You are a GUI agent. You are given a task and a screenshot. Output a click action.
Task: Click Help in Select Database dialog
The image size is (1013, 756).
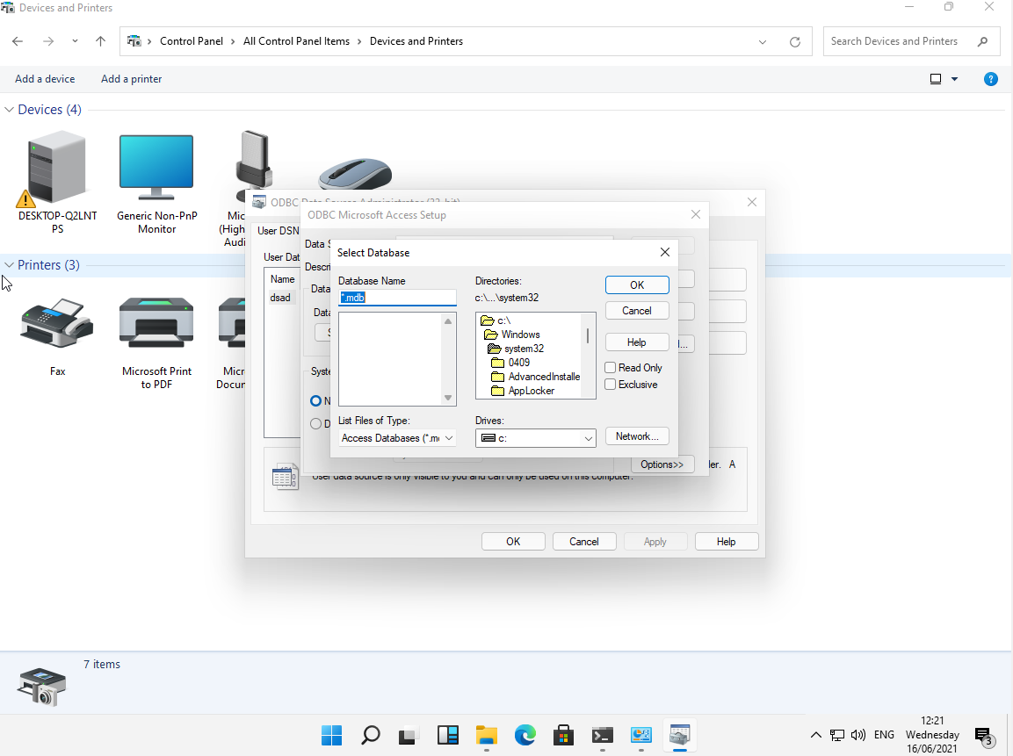point(637,342)
